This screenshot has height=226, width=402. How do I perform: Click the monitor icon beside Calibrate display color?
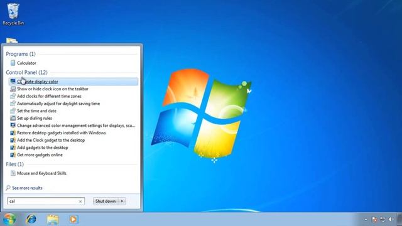(13, 82)
